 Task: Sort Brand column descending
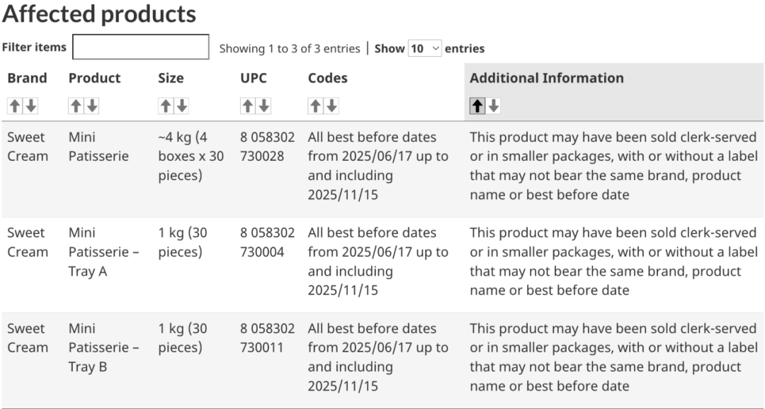coord(30,106)
